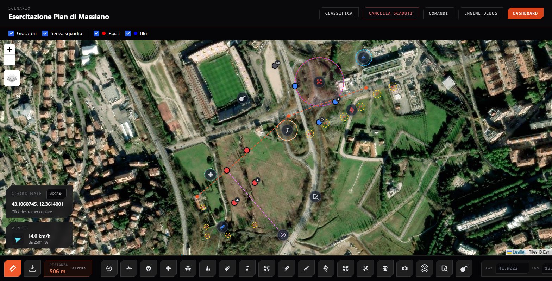The image size is (552, 281).
Task: Select the concentric target tool
Action: click(x=425, y=268)
